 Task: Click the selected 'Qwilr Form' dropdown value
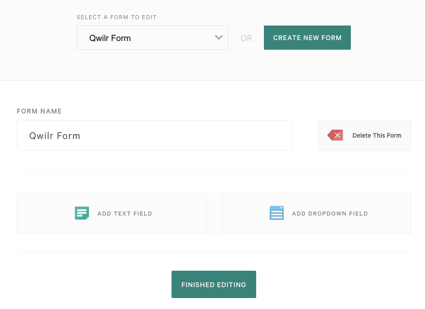point(110,38)
